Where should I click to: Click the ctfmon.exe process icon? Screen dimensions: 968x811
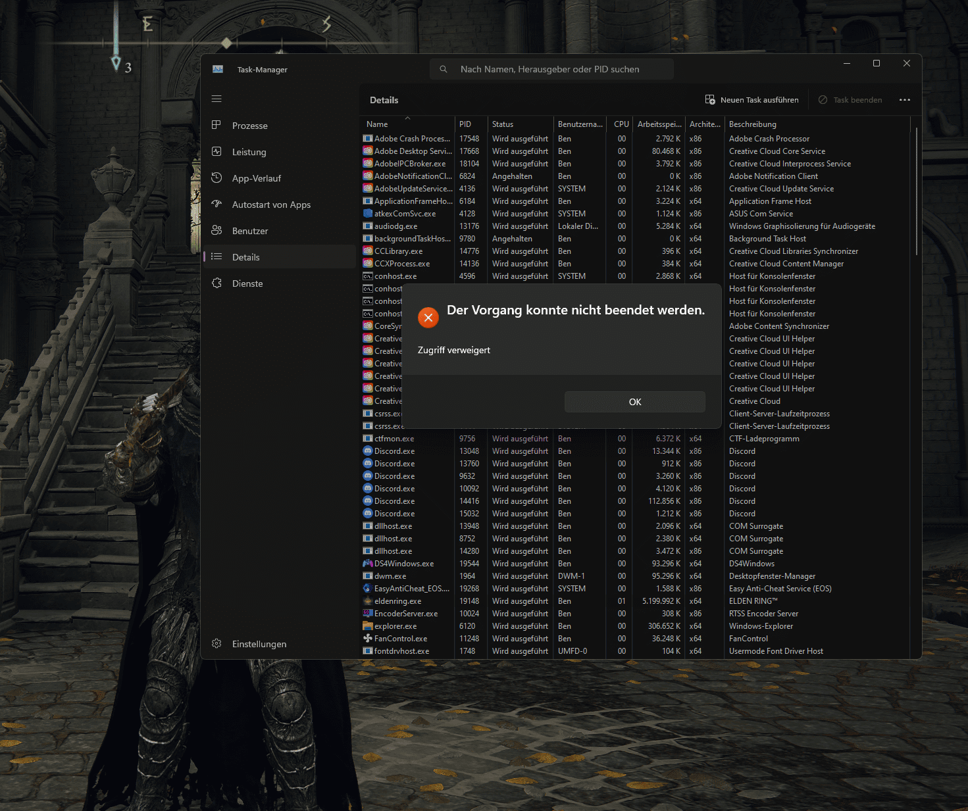pos(368,439)
